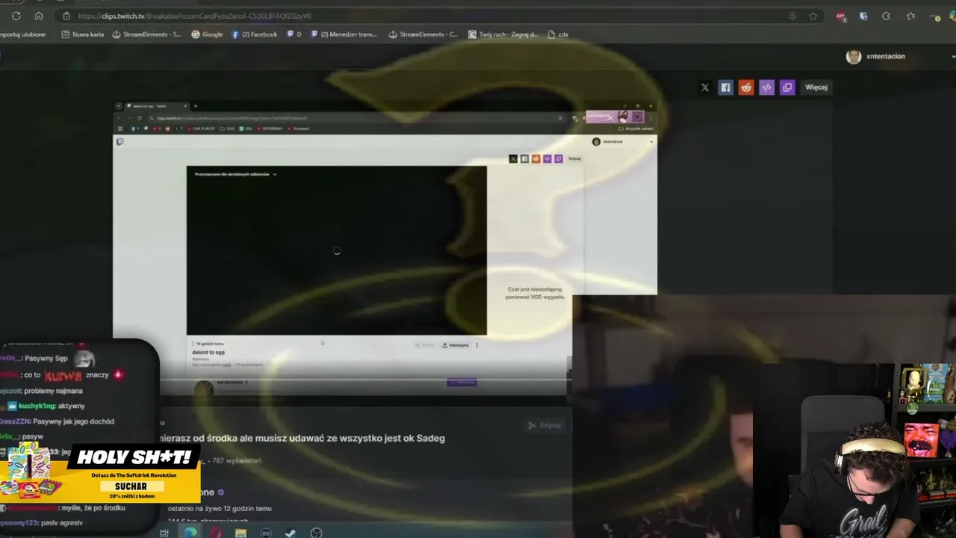View site information lock icon near clips.twitch.tv
This screenshot has height=538, width=956.
[66, 16]
